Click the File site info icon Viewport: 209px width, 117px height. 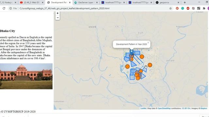tap(10, 8)
